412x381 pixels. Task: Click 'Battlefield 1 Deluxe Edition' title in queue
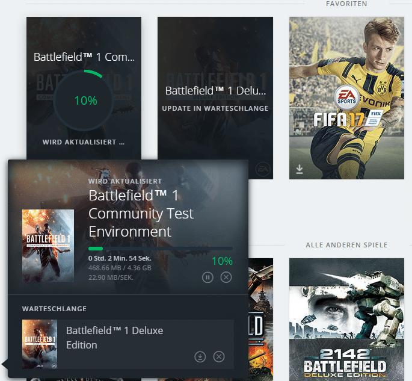pyautogui.click(x=114, y=338)
